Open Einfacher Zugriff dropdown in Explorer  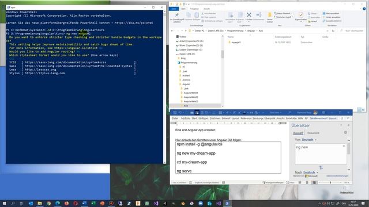(284, 17)
